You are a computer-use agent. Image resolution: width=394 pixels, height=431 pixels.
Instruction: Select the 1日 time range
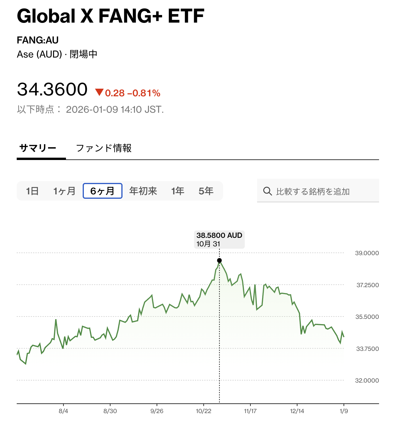[32, 191]
